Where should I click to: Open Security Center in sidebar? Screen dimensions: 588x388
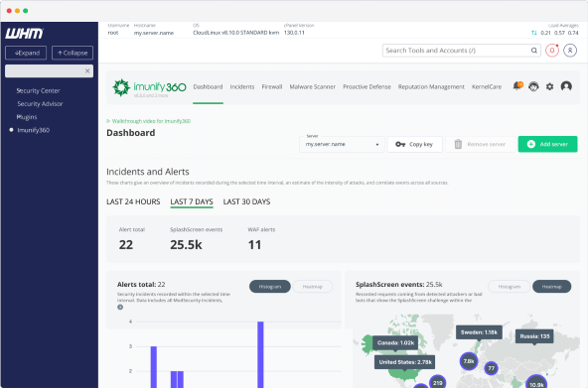[x=38, y=90]
